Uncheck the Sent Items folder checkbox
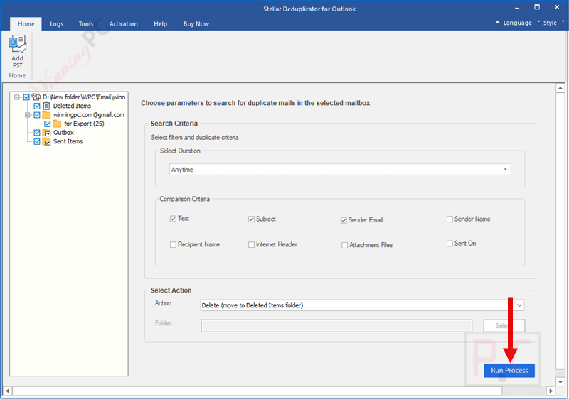 [37, 141]
